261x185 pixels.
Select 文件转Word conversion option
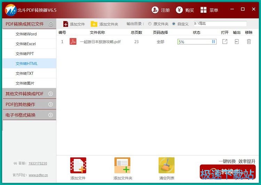tap(29, 34)
